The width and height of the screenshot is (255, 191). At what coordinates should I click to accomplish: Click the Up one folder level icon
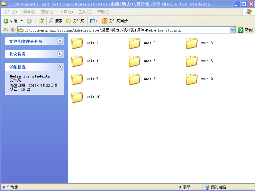pyautogui.click(x=41, y=21)
